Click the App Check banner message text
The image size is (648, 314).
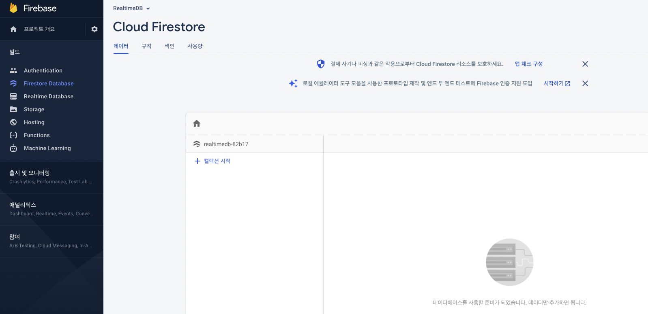pos(417,64)
